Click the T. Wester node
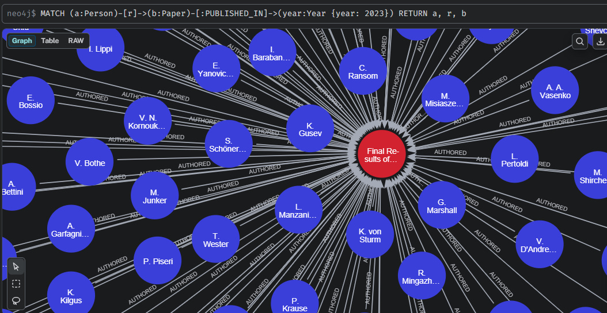Viewport: 607px width, 313px height. (215, 239)
